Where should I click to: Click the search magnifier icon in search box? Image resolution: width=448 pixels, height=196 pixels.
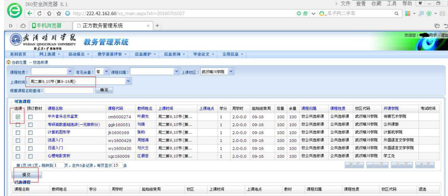397,14
